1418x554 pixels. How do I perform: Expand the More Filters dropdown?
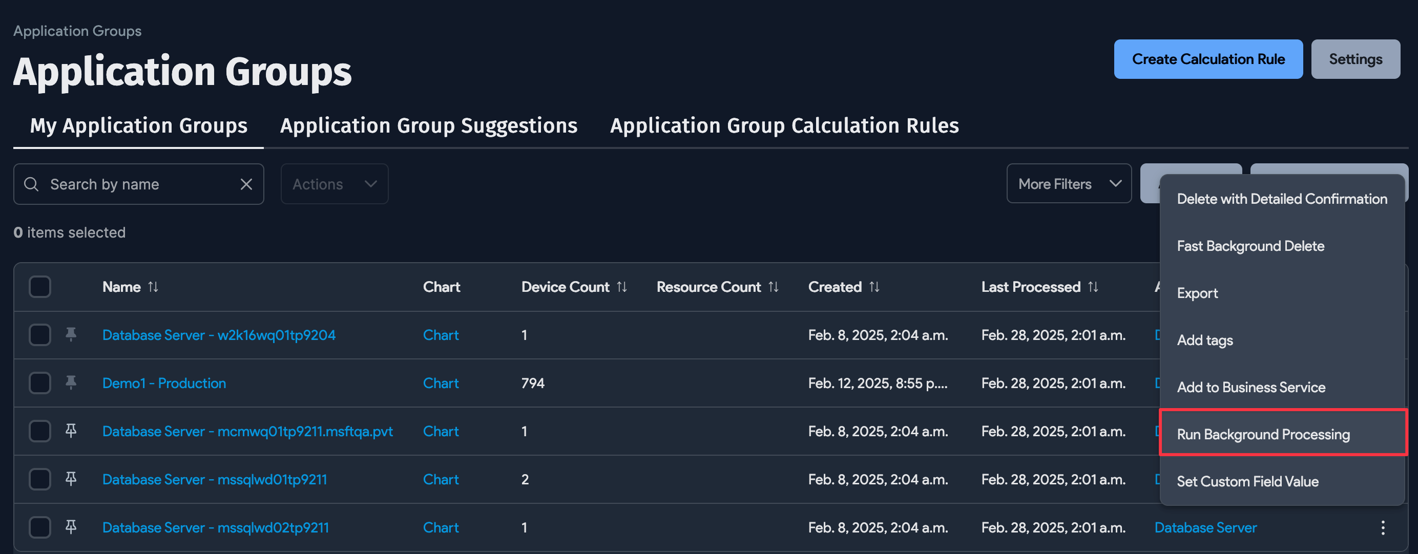[x=1069, y=184]
